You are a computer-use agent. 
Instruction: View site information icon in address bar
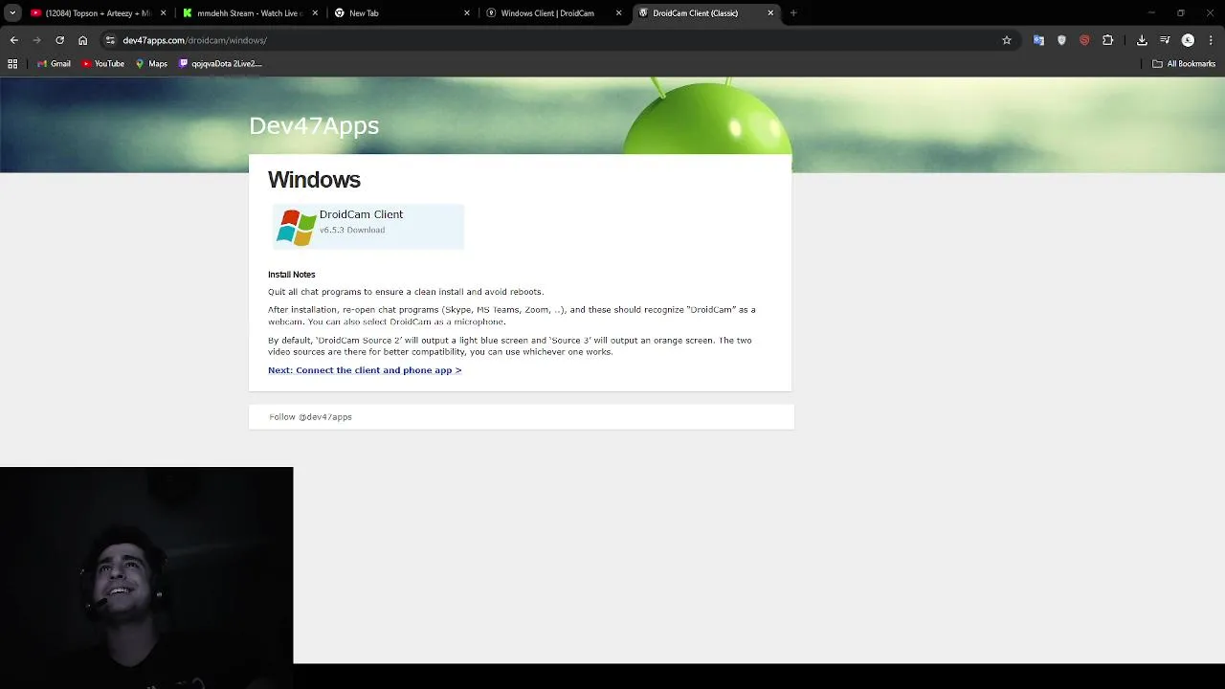pos(110,40)
